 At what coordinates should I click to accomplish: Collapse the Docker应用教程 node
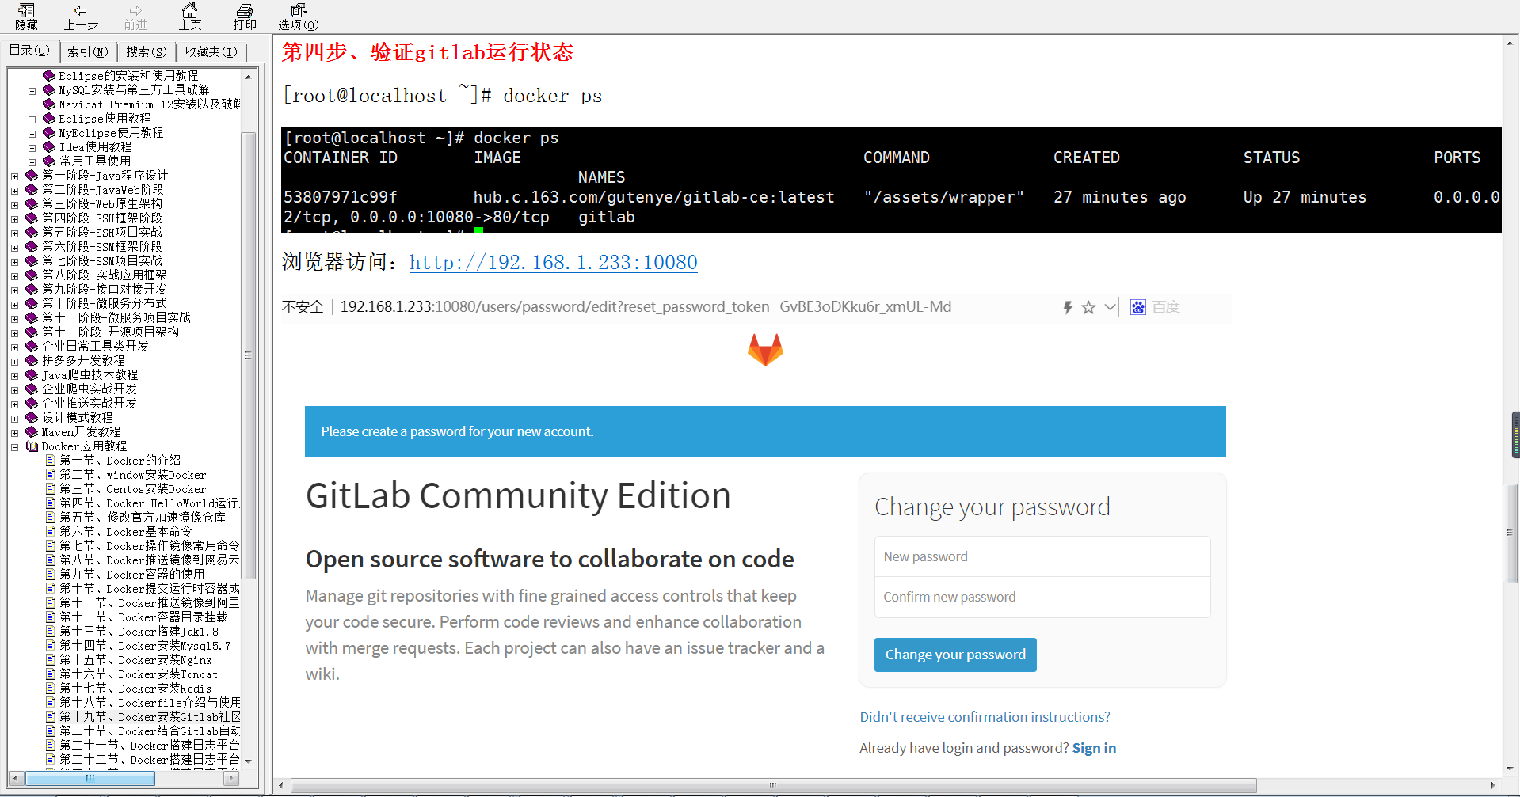click(x=15, y=447)
